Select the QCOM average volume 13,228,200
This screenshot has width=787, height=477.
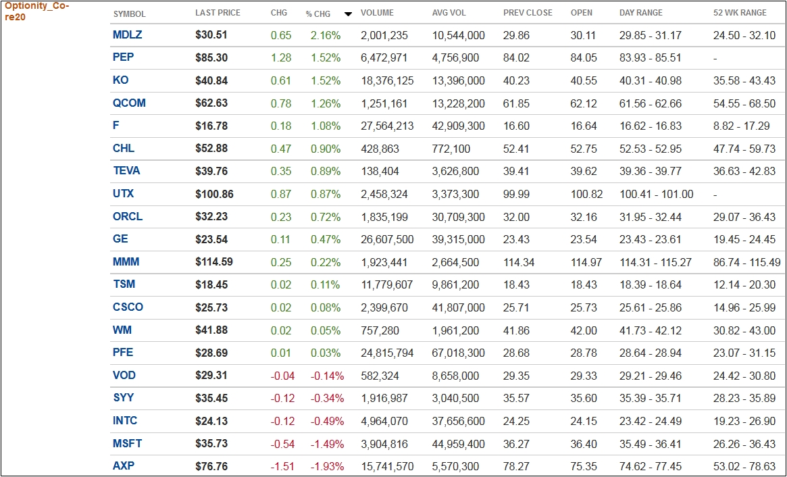(459, 104)
